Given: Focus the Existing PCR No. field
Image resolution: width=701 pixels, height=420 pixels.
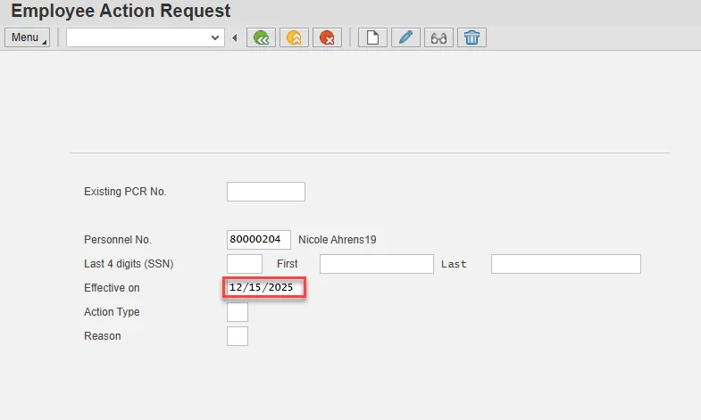Looking at the screenshot, I should pos(266,192).
